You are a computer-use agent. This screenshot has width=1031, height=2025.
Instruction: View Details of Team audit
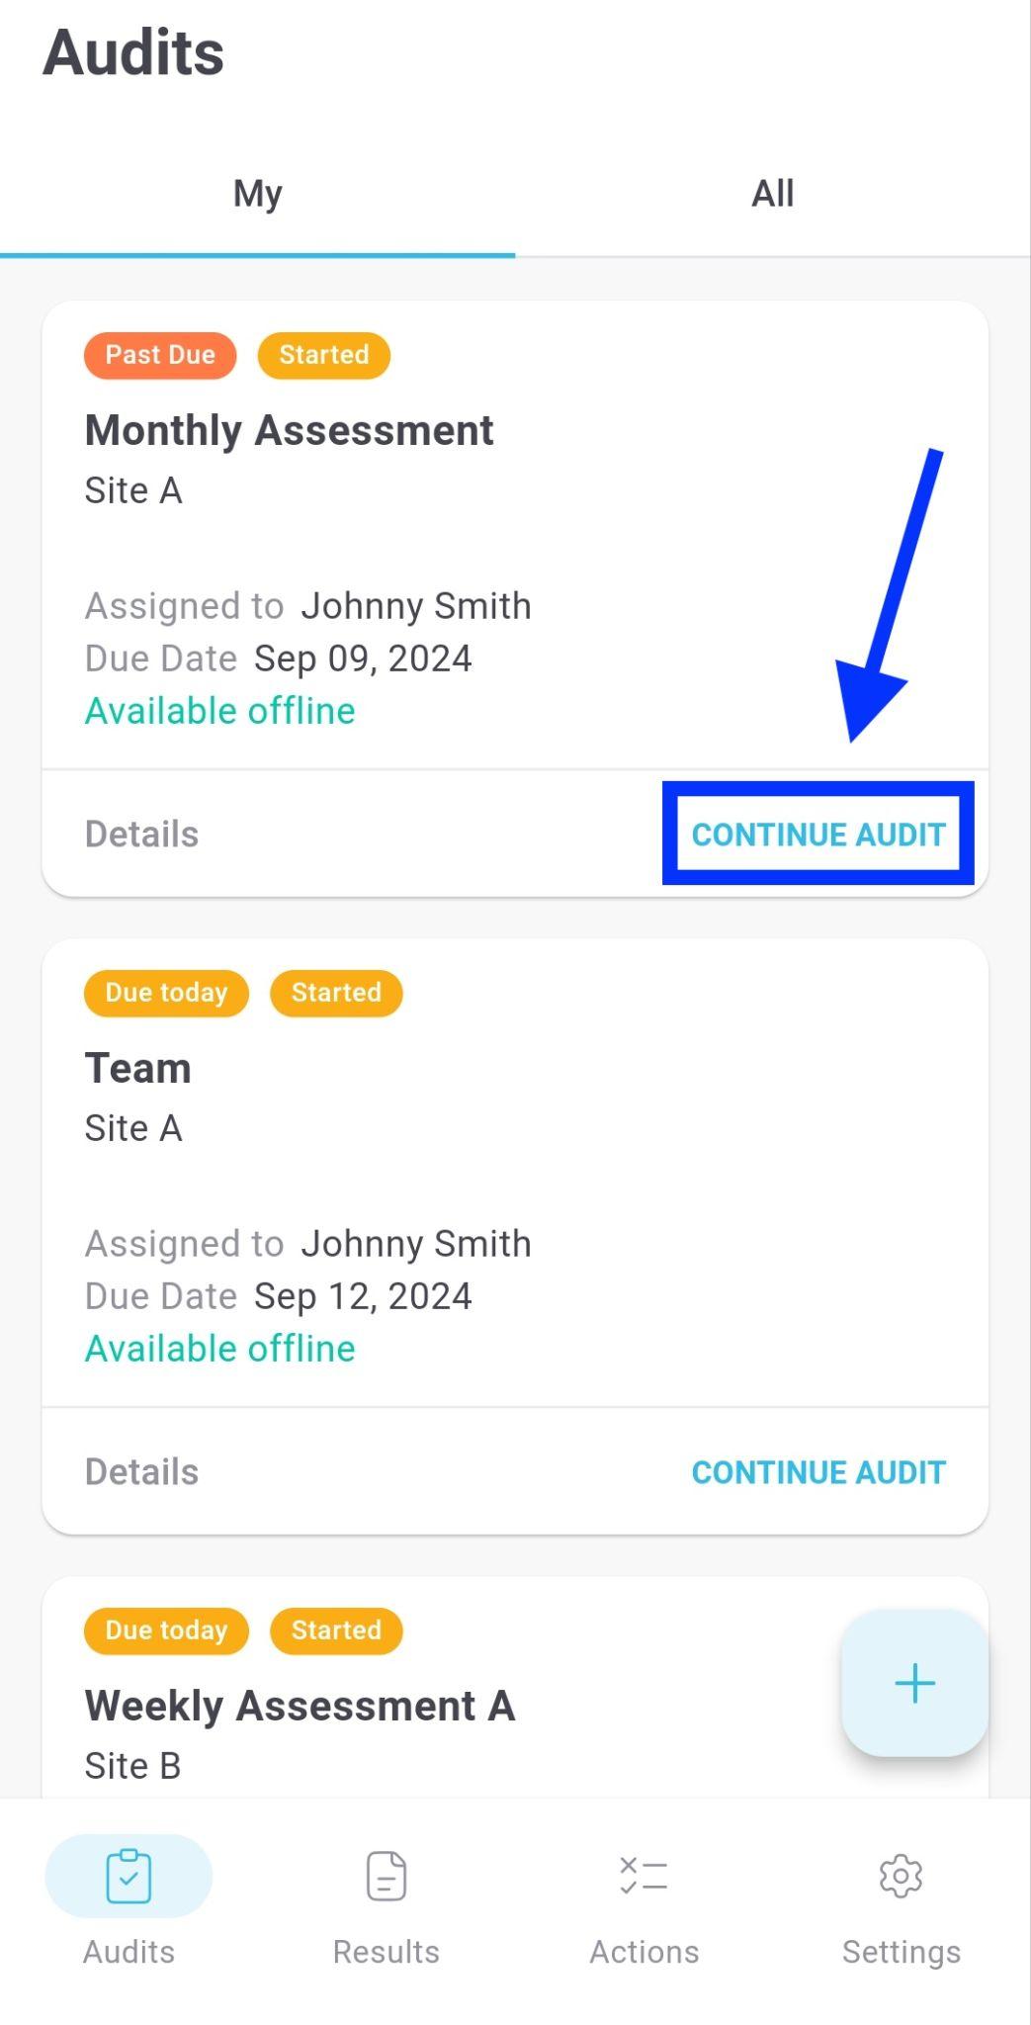point(141,1472)
